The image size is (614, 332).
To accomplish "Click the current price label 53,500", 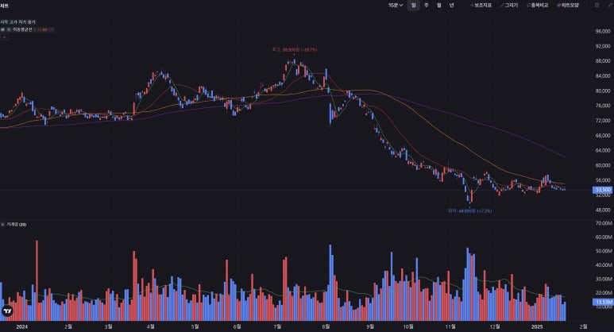I will pos(602,190).
